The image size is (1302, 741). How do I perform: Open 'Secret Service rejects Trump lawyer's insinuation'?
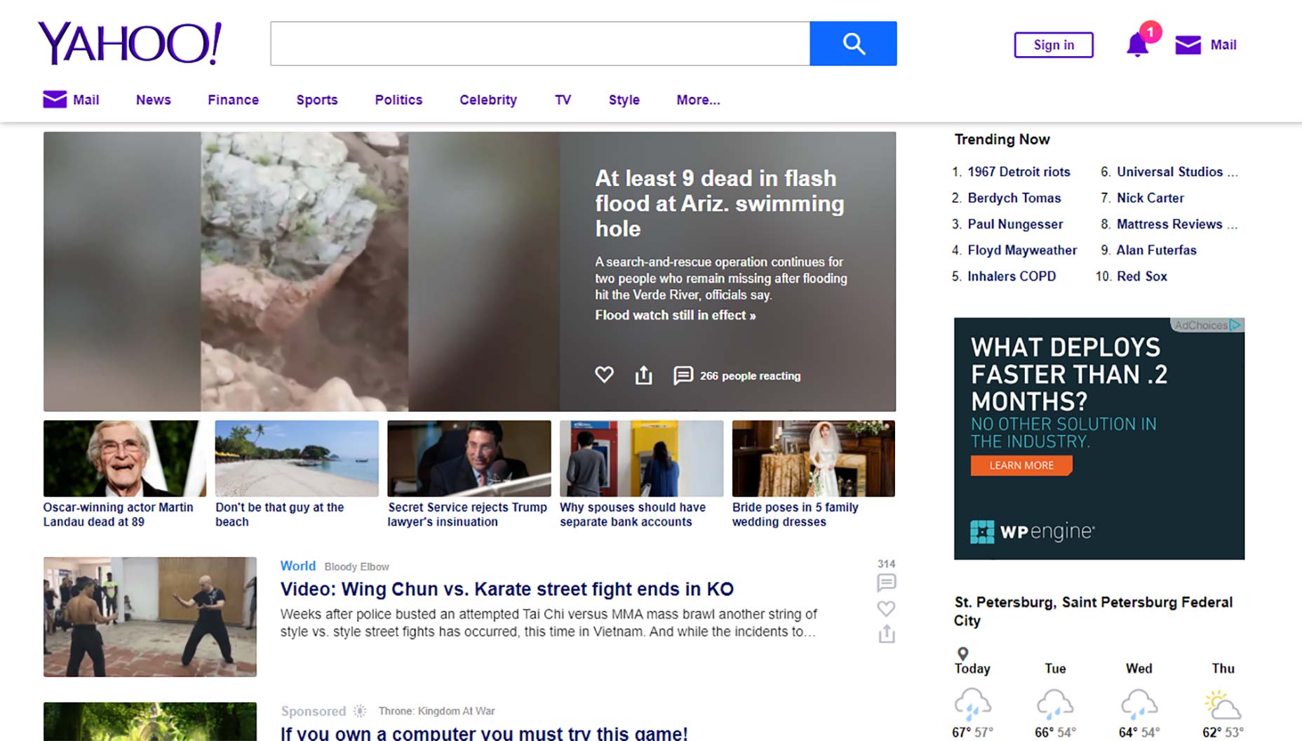[x=467, y=514]
